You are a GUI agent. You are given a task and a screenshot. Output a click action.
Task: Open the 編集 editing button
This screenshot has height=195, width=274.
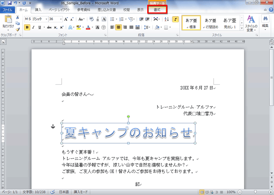coord(265,23)
